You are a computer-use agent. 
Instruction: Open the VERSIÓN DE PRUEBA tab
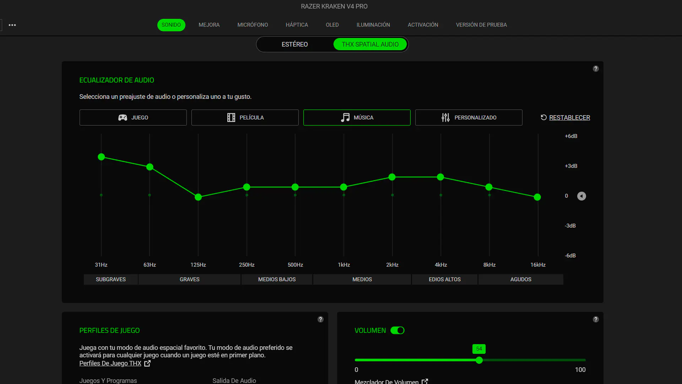481,25
